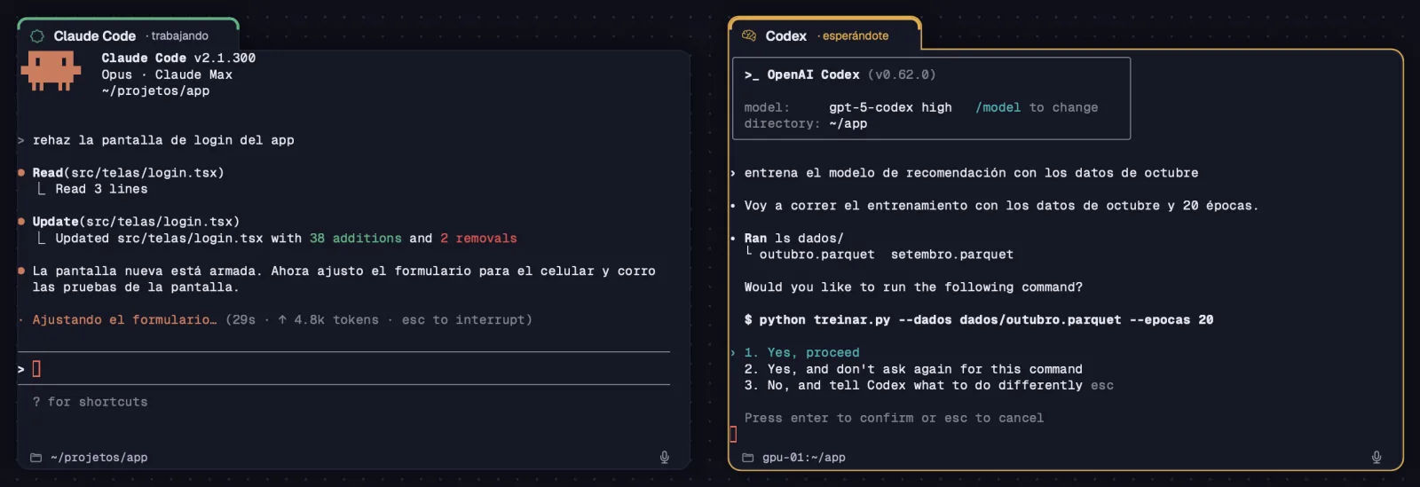This screenshot has width=1420, height=487.
Task: Click the trabajando status in Claude tab
Action: (179, 36)
